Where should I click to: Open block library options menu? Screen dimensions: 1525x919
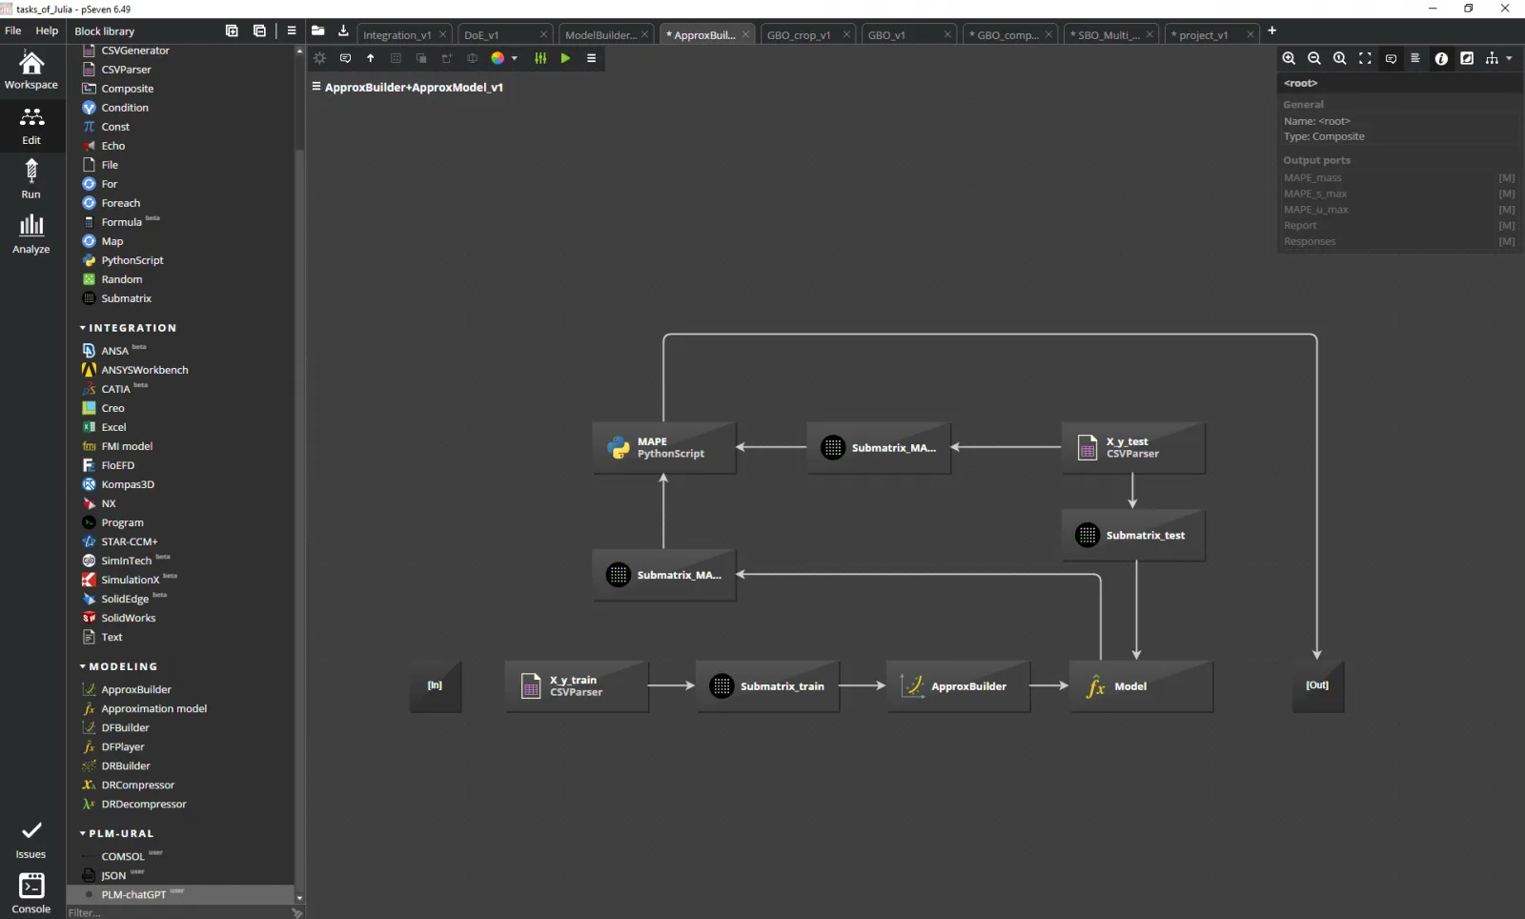pos(292,31)
